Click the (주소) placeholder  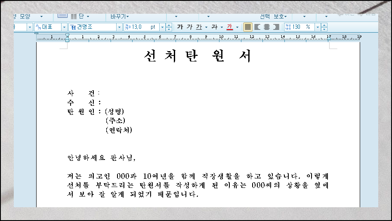tap(115, 121)
